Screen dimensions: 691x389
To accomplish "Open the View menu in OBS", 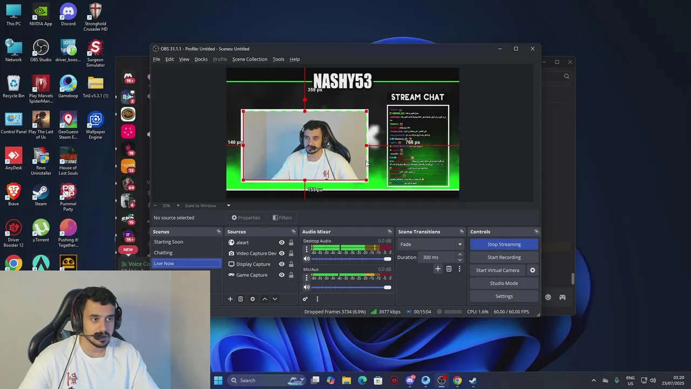I will [x=184, y=59].
